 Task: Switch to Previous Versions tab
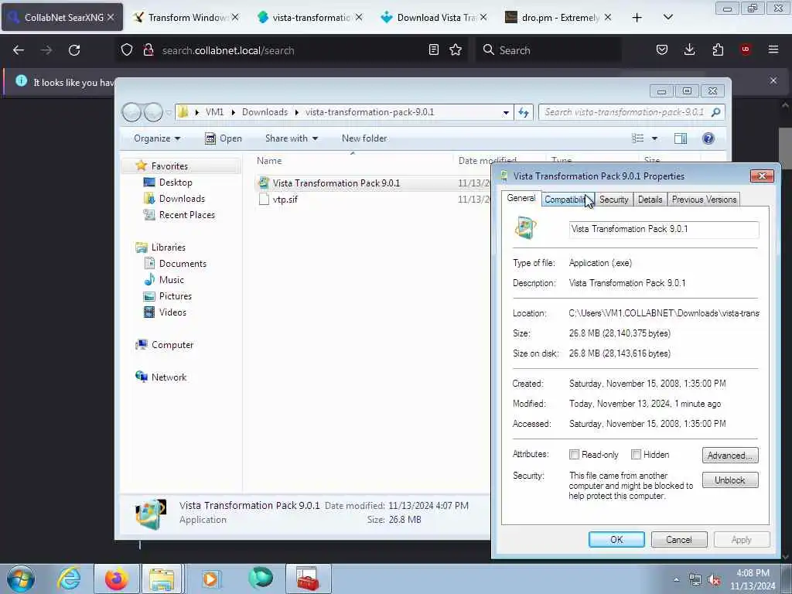click(x=704, y=200)
